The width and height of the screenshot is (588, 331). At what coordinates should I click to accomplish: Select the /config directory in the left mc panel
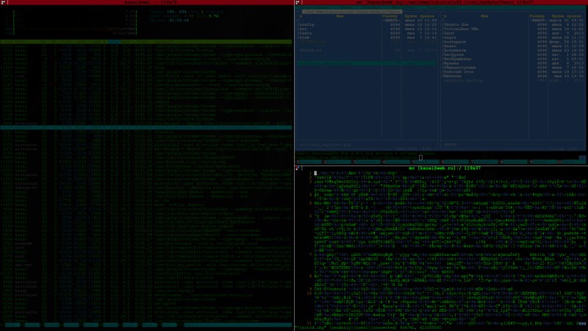(306, 25)
